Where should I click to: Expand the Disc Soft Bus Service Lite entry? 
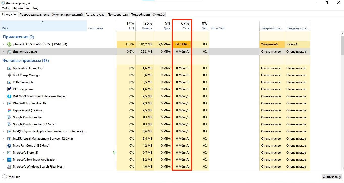(3, 103)
